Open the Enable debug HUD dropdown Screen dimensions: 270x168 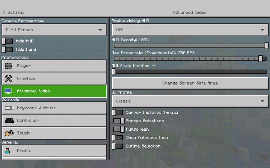pos(190,30)
